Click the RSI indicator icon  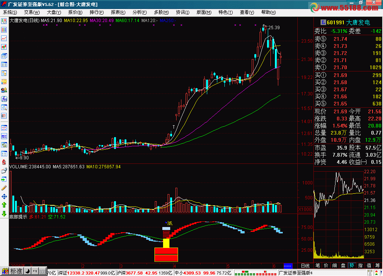coord(4,136)
